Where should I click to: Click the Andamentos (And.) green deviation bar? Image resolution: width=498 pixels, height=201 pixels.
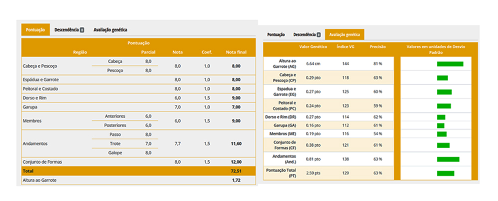pyautogui.click(x=448, y=159)
